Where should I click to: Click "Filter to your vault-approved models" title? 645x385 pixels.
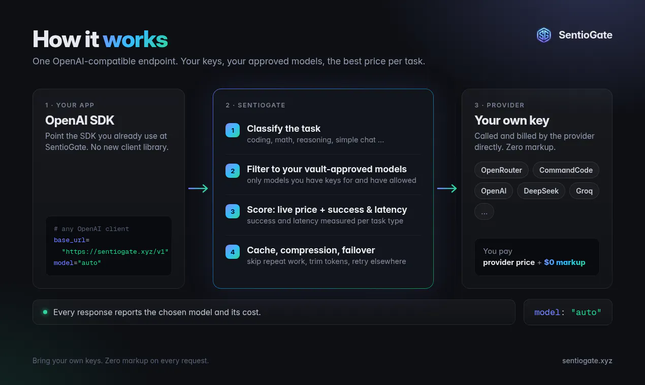(x=327, y=169)
